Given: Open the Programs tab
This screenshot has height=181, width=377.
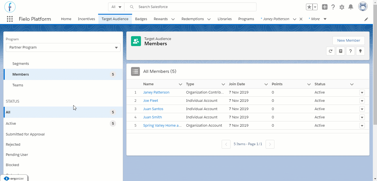Looking at the screenshot, I should pyautogui.click(x=246, y=19).
